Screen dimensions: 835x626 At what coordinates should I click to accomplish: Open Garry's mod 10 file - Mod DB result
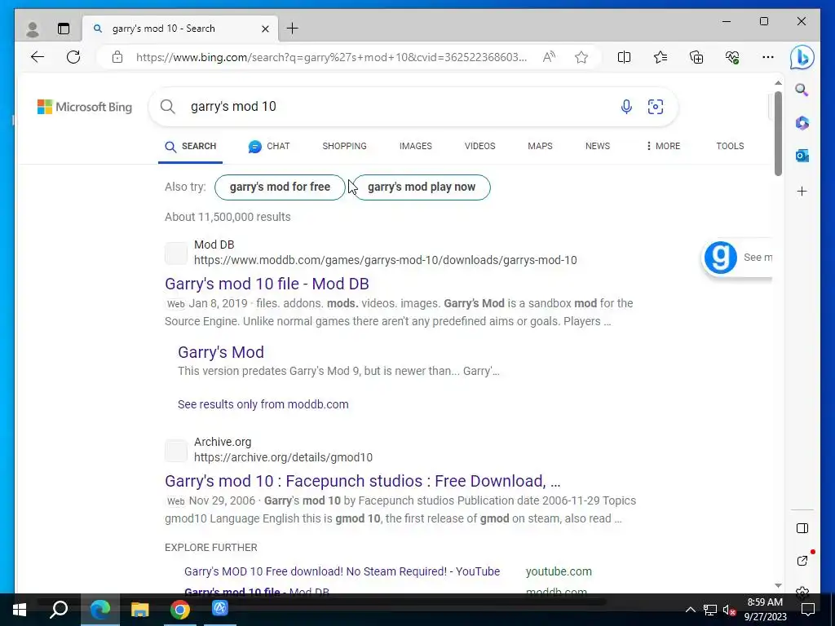coord(267,284)
